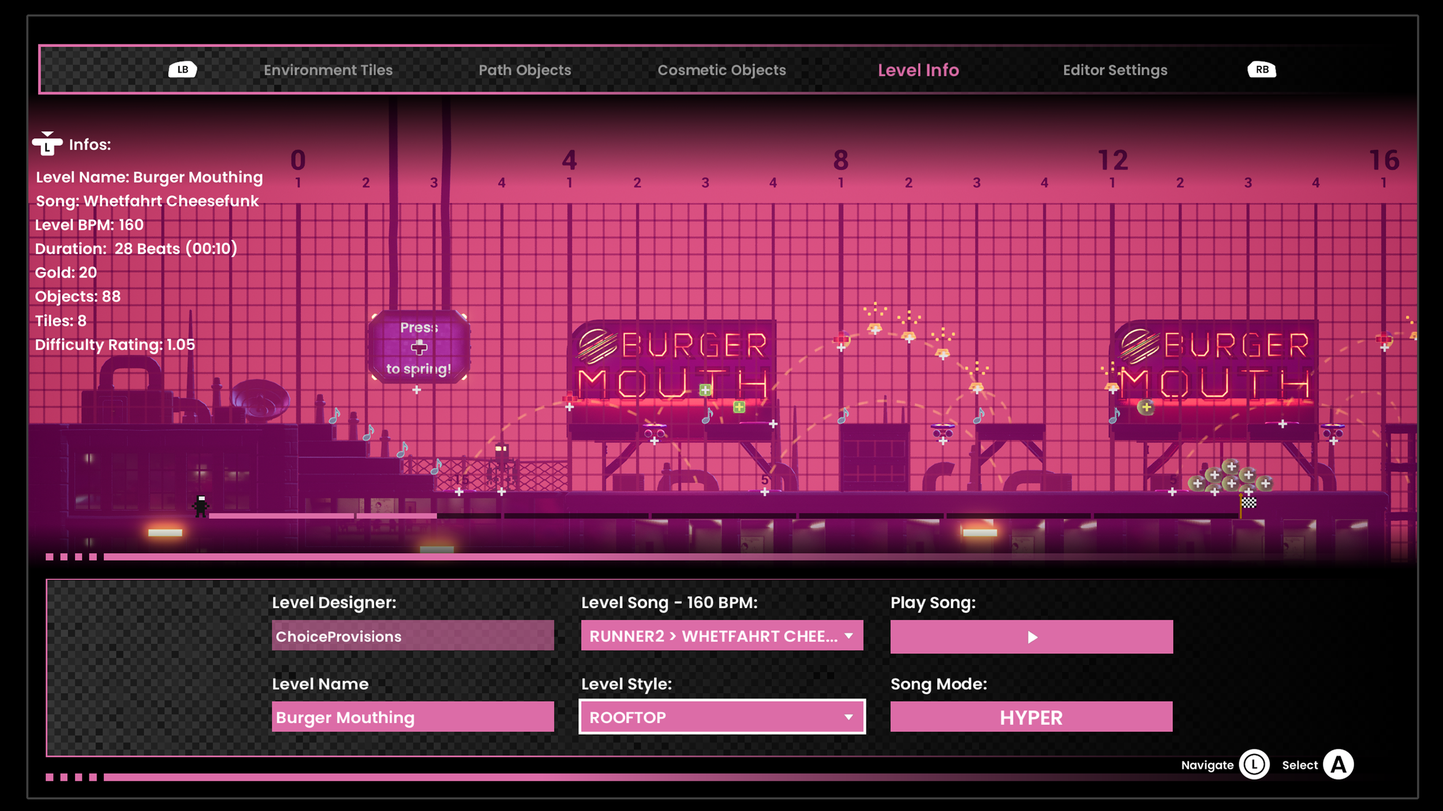Select the black runner character sprite
Screen dimensions: 1443x811
point(201,506)
